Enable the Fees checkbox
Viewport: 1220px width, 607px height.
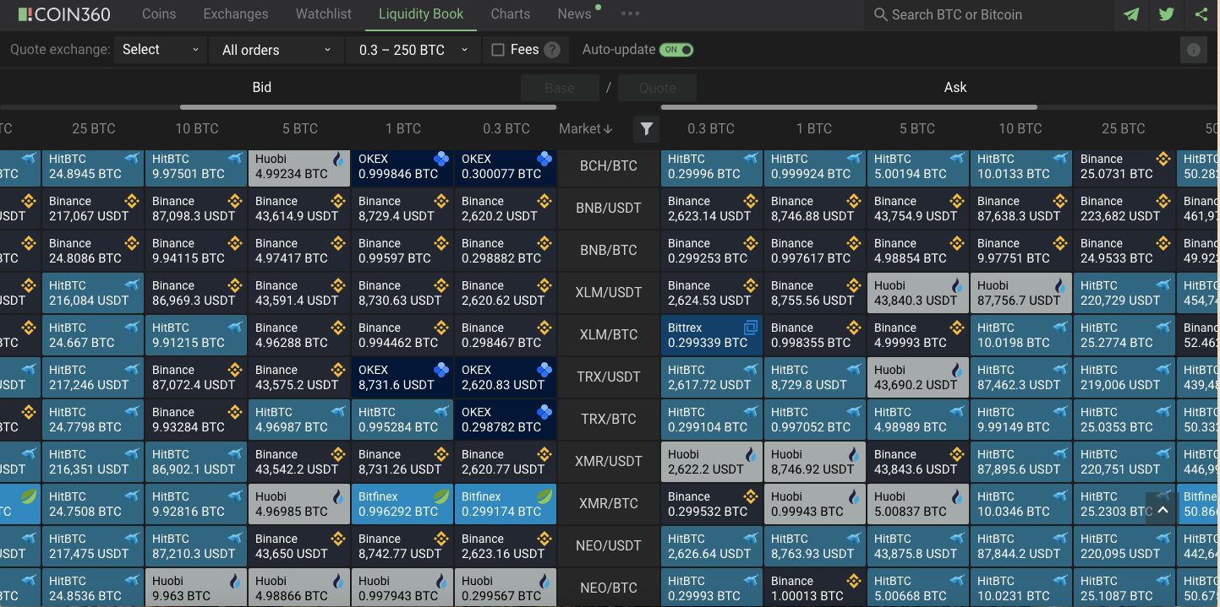498,50
